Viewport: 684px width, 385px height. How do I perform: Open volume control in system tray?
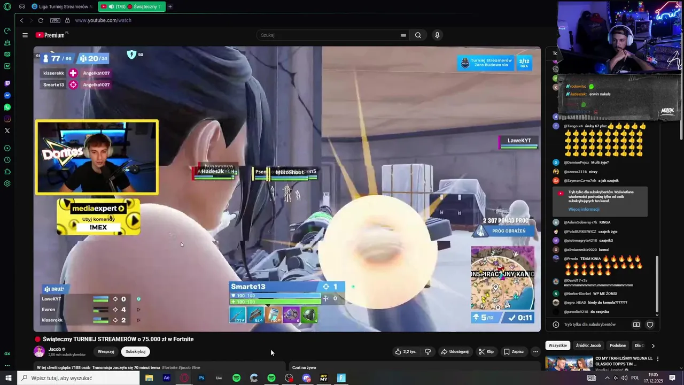coord(624,378)
